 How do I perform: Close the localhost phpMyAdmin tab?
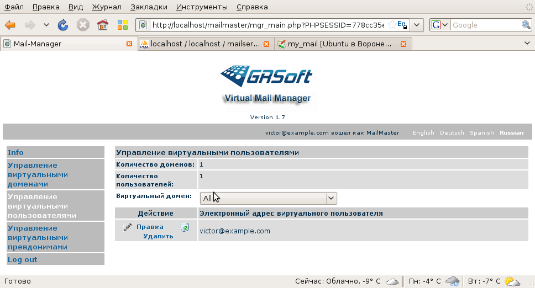tap(266, 44)
